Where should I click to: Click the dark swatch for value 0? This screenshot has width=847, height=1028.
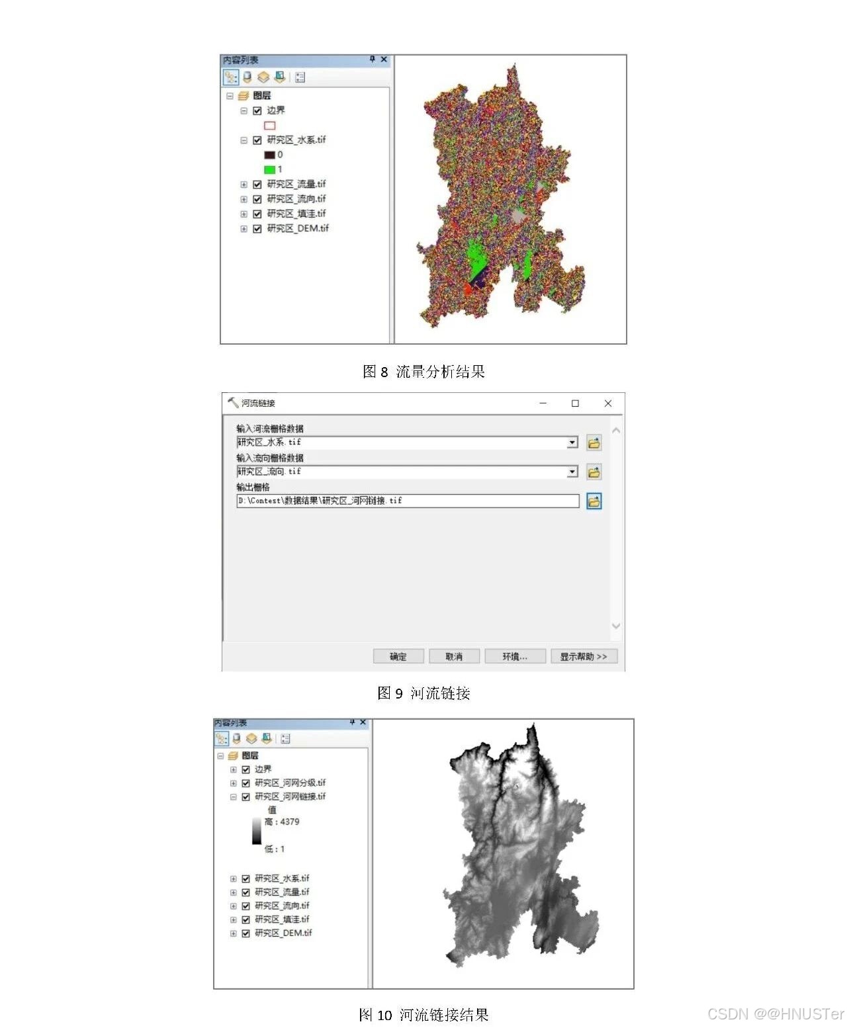pyautogui.click(x=269, y=155)
